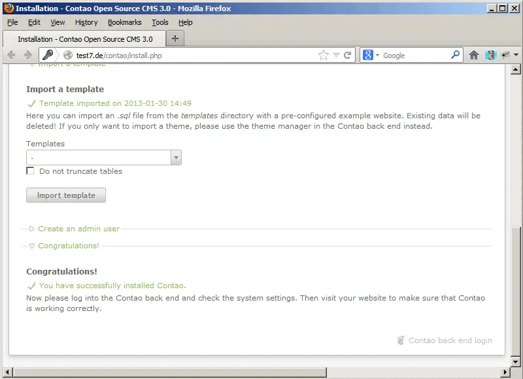The height and width of the screenshot is (379, 523).
Task: Enable Do not truncate tables checkbox
Action: point(30,171)
